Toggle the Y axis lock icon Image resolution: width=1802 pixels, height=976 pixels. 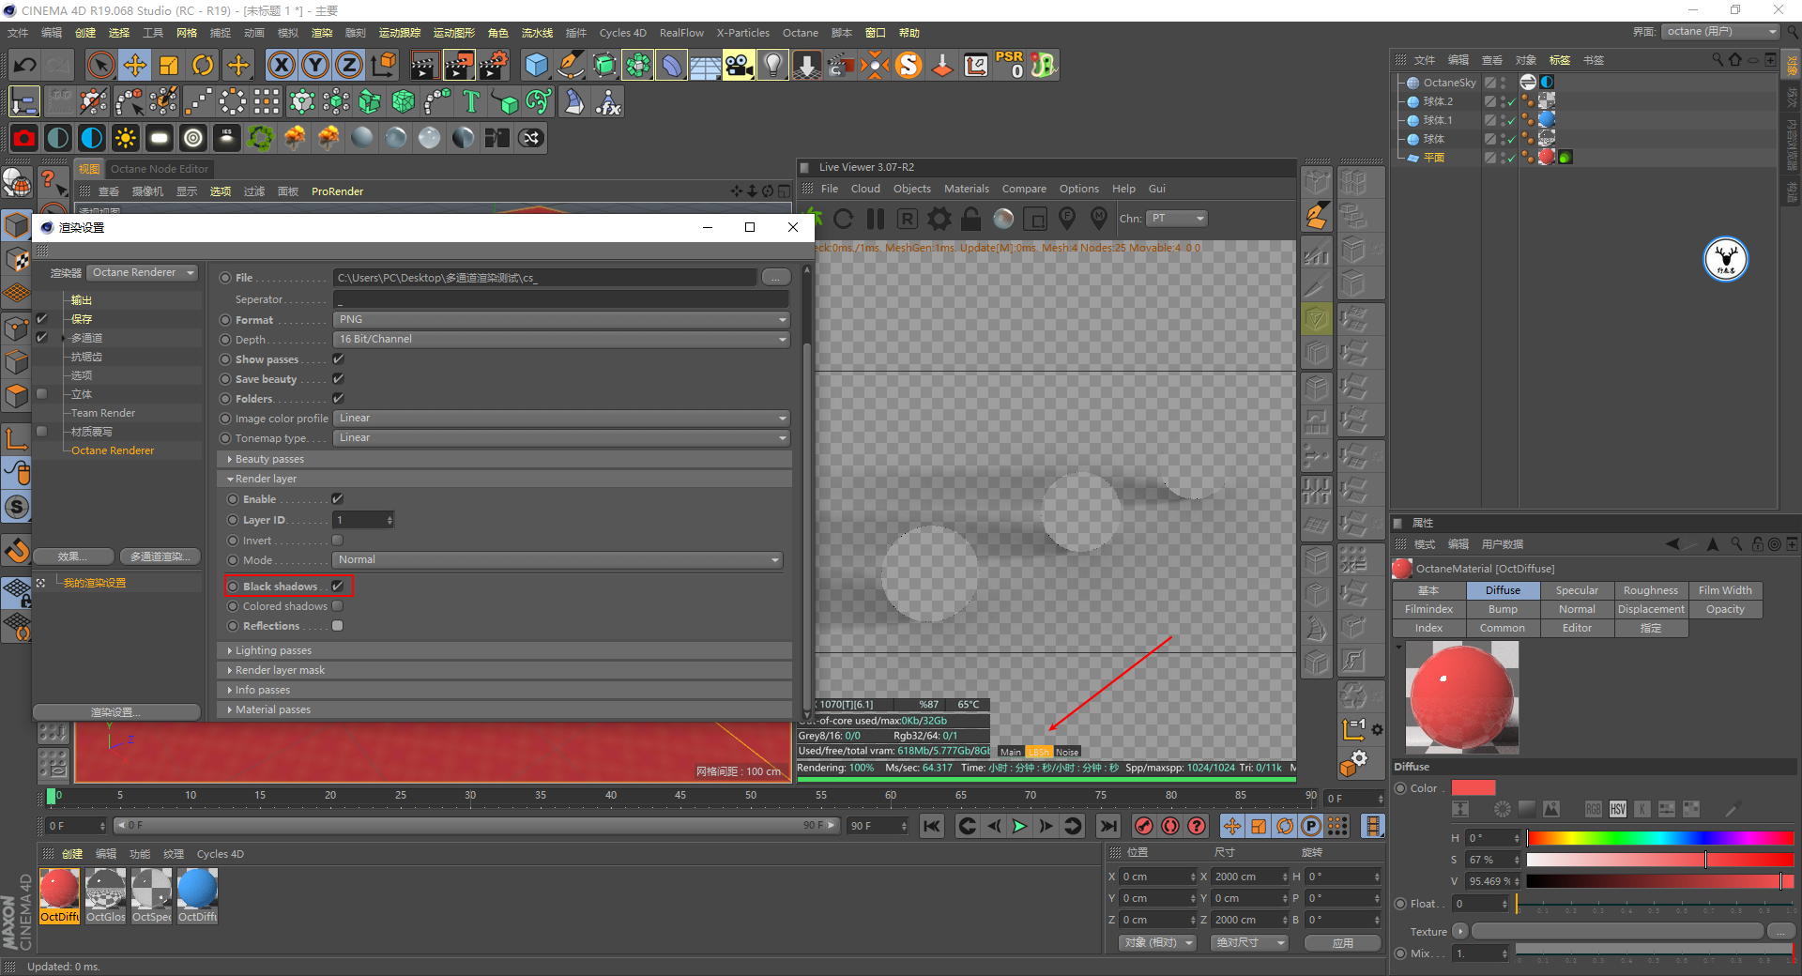[315, 65]
